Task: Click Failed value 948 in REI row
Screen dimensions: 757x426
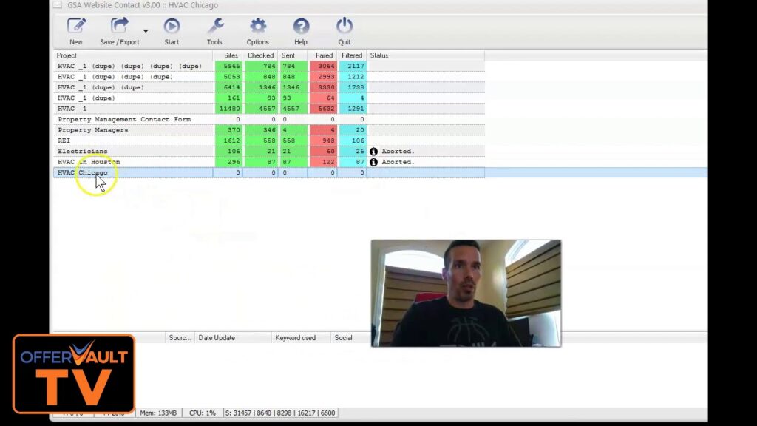Action: (x=328, y=141)
